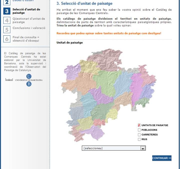Open Selecció d'unitat de paisatge step
The height and width of the screenshot is (169, 180).
26,11
